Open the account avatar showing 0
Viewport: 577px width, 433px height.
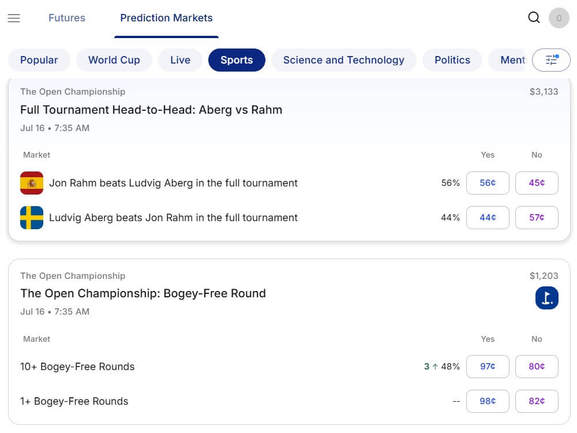(x=559, y=18)
